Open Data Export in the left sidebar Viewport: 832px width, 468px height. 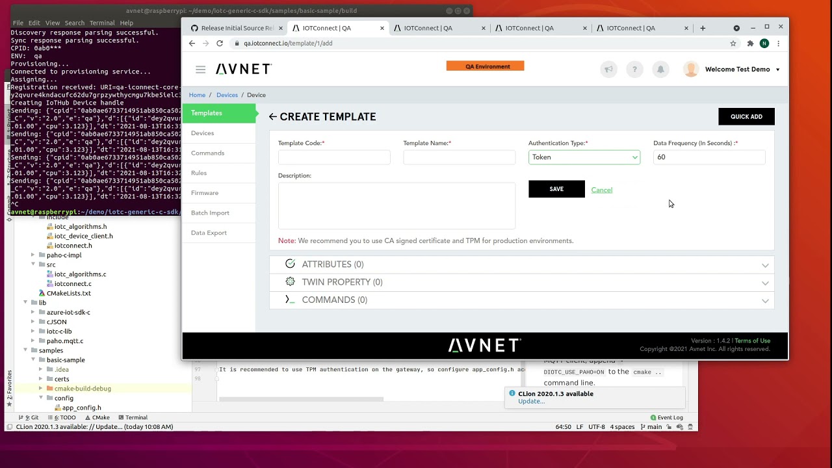coord(220,233)
